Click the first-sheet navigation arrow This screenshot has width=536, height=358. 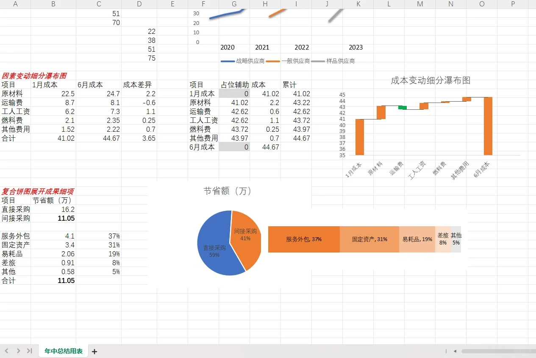6,351
